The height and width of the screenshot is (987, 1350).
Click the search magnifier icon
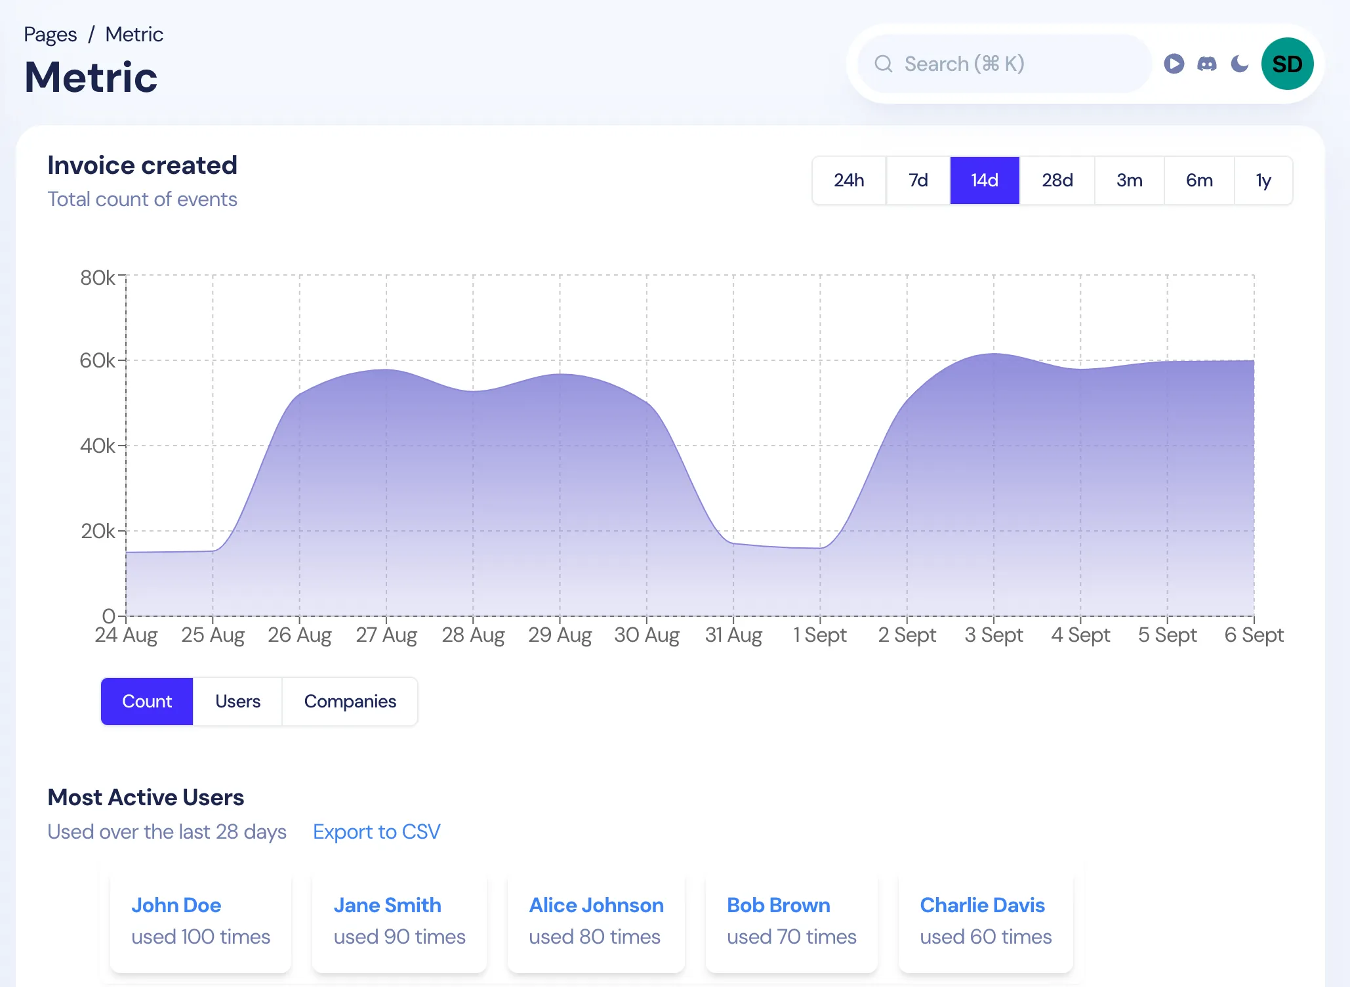[x=884, y=64]
